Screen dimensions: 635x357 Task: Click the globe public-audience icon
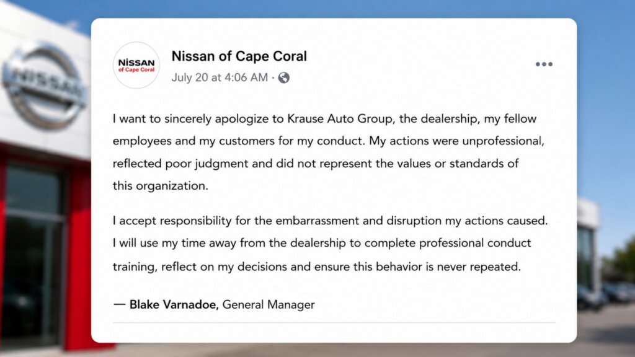tap(284, 77)
